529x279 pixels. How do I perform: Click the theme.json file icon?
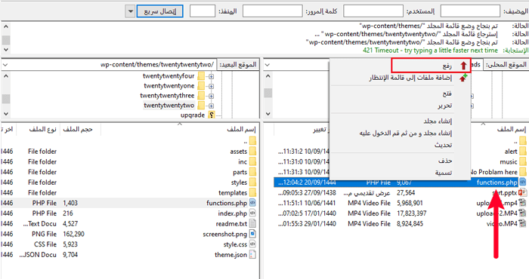[252, 255]
